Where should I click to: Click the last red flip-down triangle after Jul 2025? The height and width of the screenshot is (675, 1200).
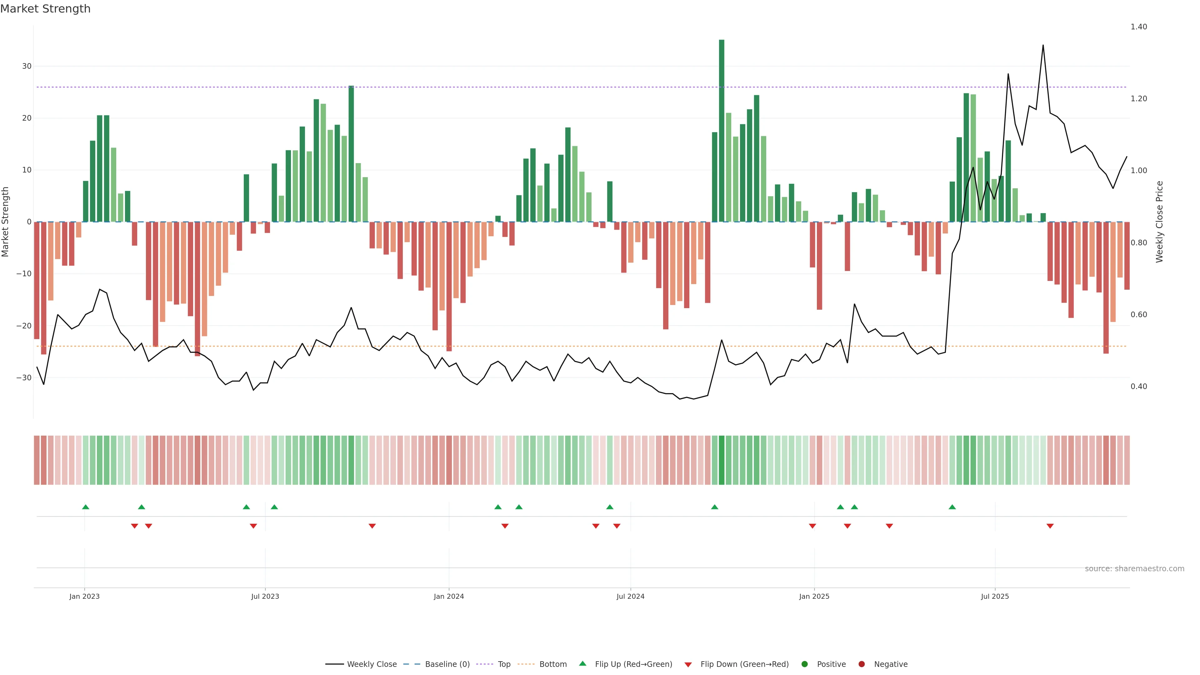[1050, 526]
